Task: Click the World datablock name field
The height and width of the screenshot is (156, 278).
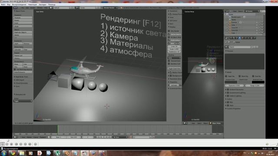Action: tap(240, 47)
